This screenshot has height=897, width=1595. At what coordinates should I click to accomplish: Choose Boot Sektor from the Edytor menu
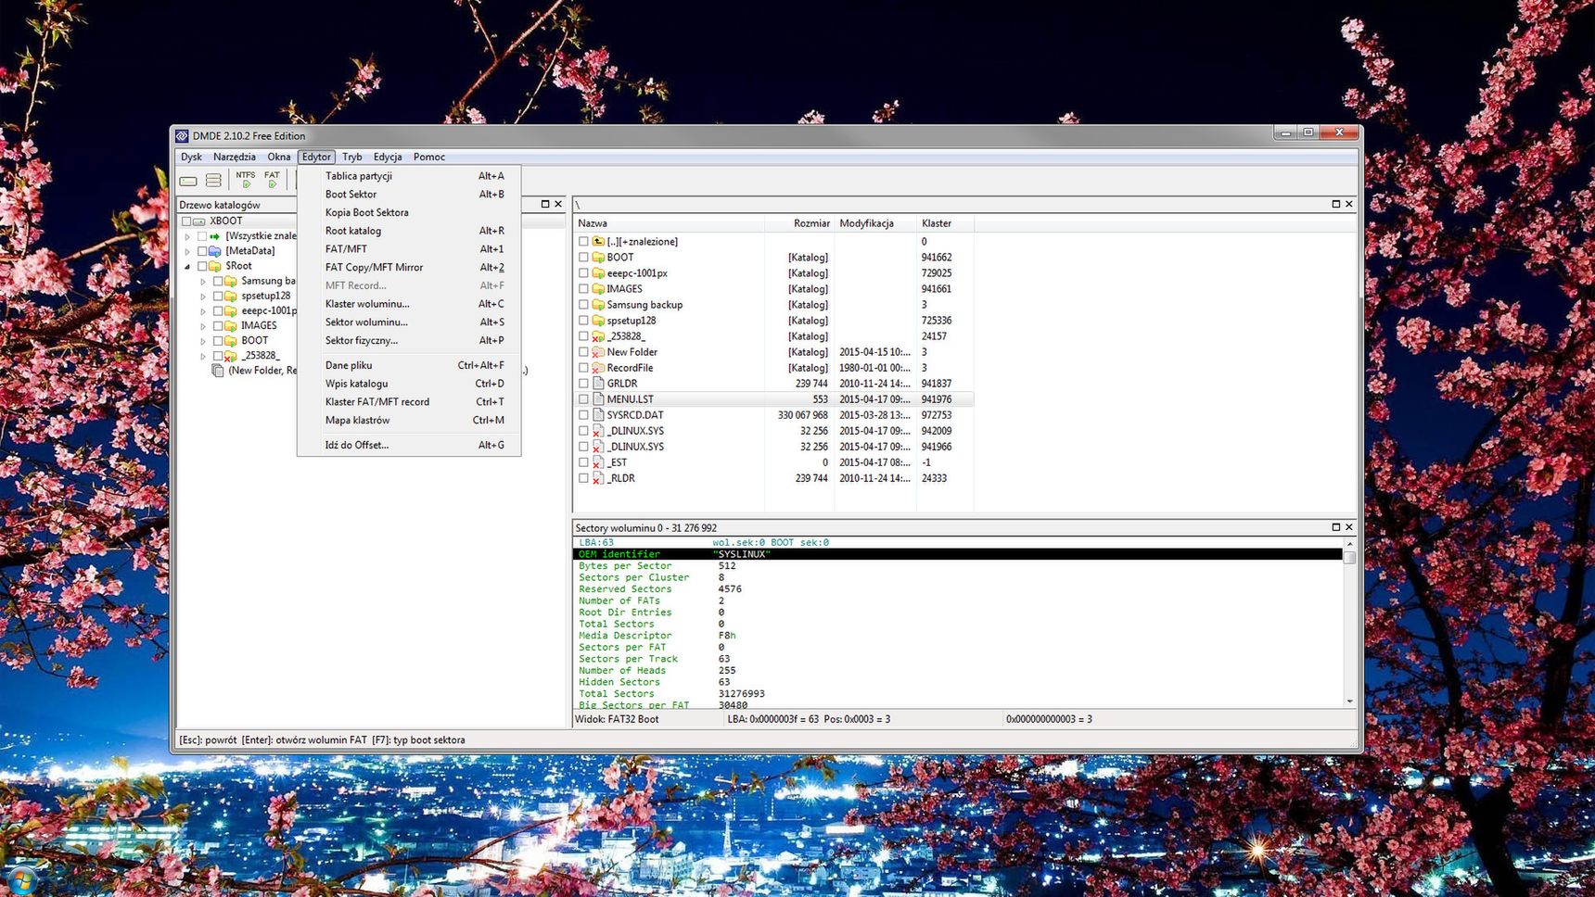(x=351, y=195)
